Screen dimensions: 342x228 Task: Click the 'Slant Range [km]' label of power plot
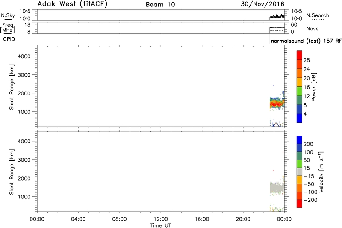point(12,87)
